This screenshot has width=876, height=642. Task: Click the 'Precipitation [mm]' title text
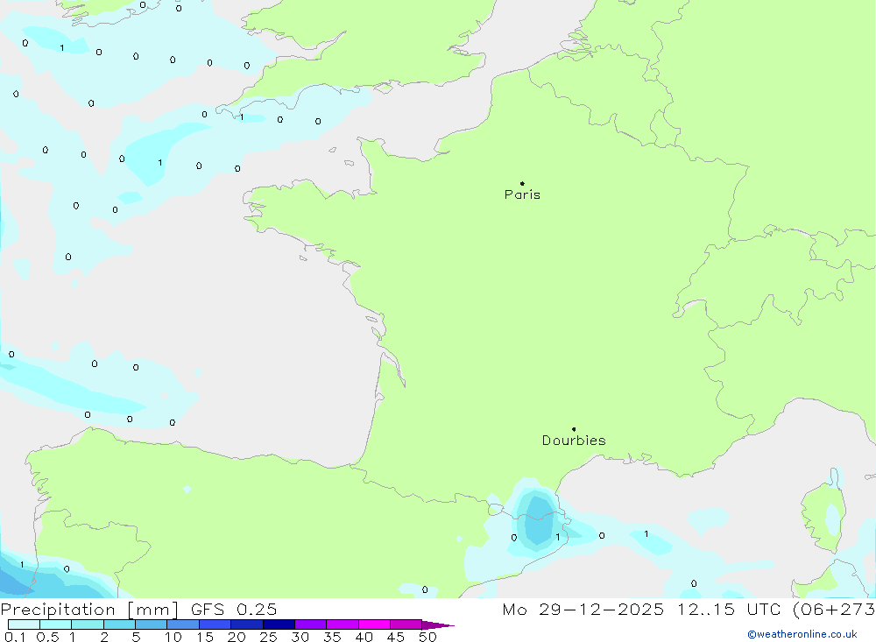point(89,610)
